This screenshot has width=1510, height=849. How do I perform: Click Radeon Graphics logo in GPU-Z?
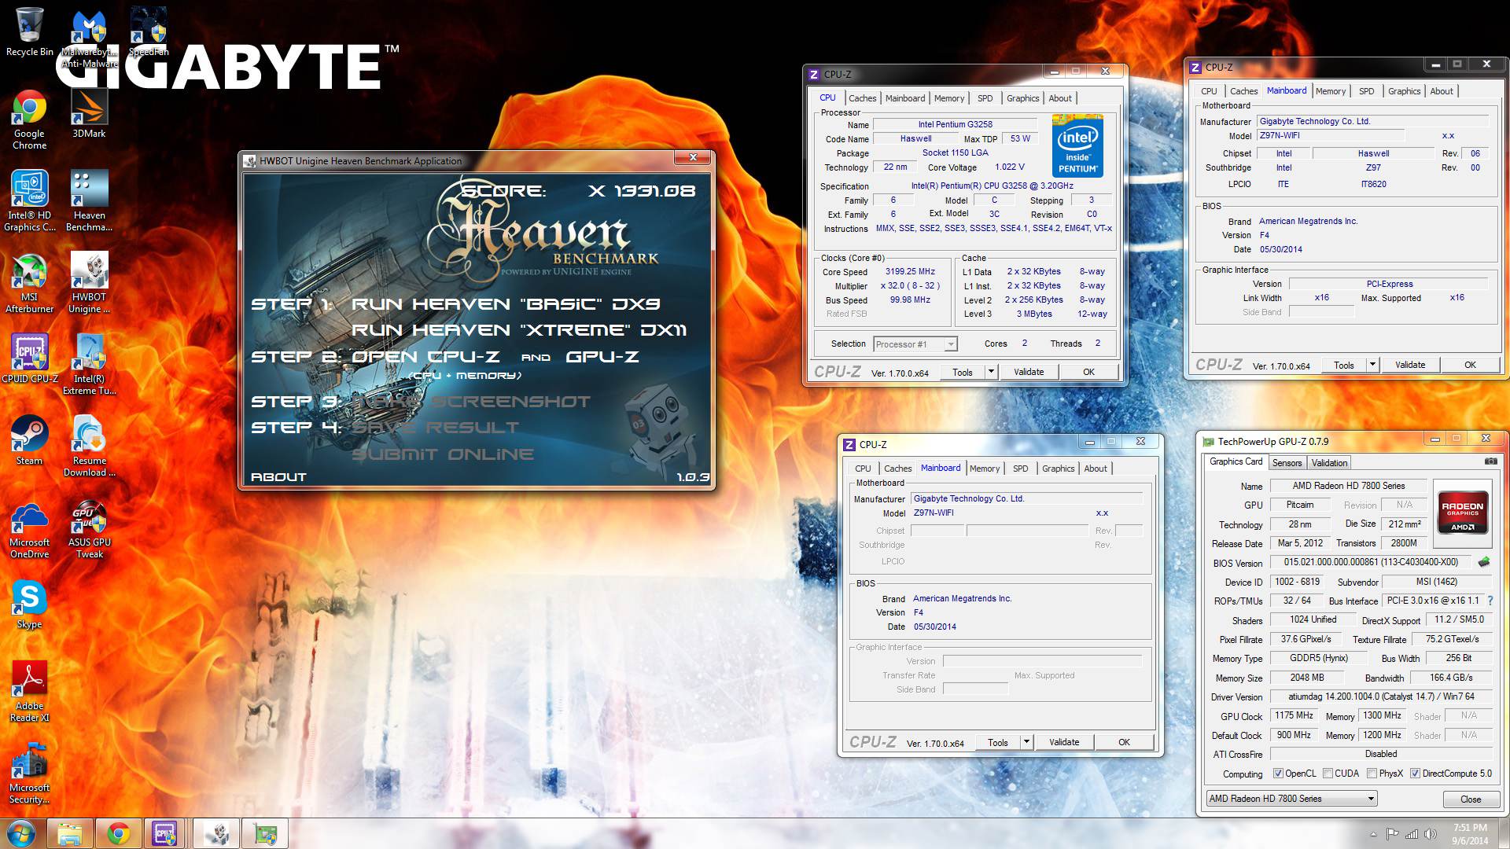[1462, 514]
